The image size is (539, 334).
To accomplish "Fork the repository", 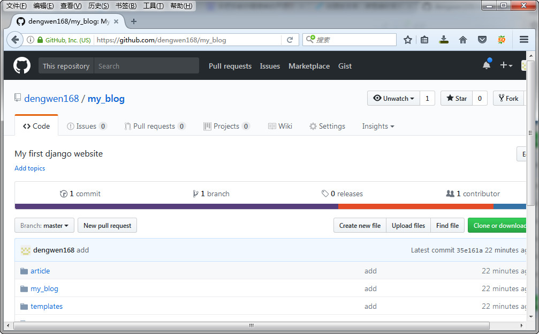I will (x=508, y=99).
